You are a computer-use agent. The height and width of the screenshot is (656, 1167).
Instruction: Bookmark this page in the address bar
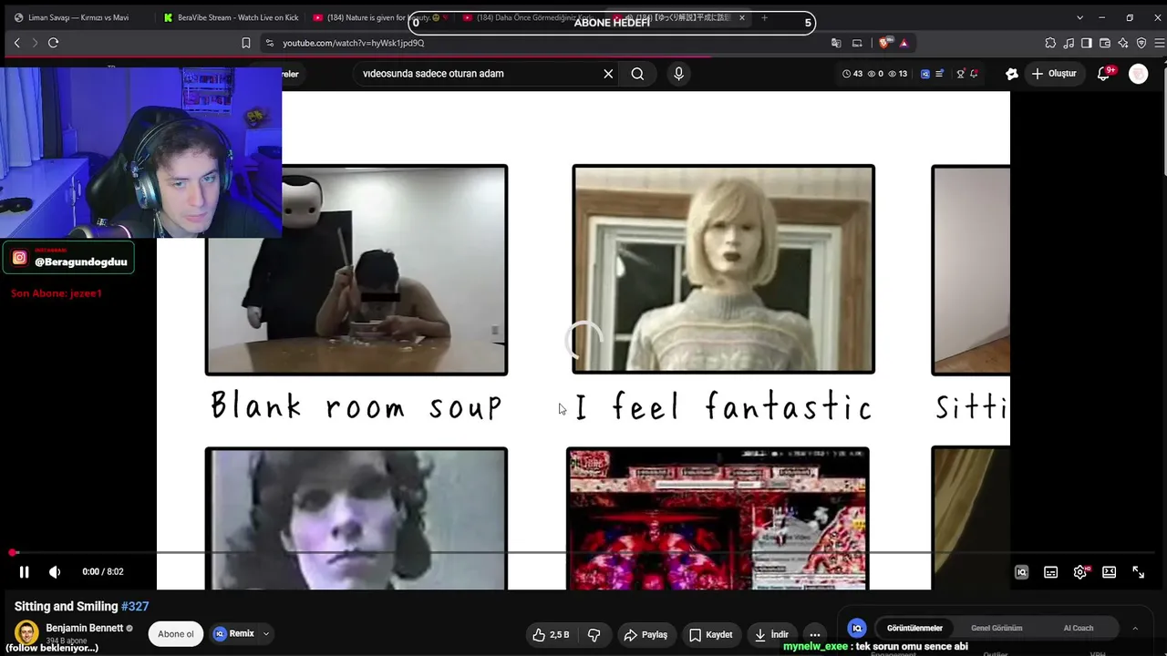pyautogui.click(x=245, y=43)
